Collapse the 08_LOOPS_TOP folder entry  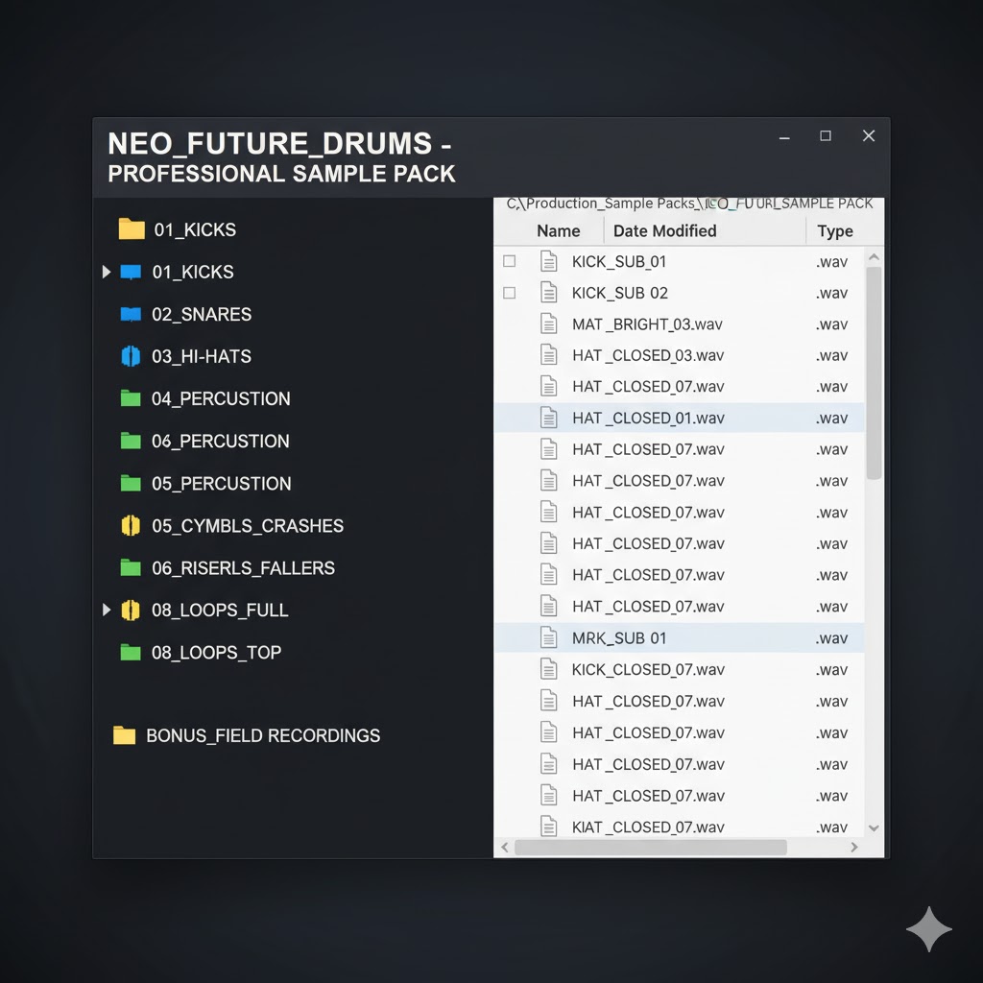coord(131,652)
